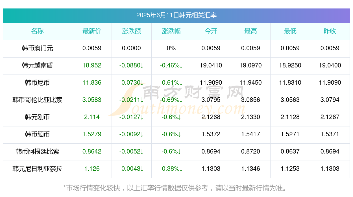The height and width of the screenshot is (197, 353).
Task: Click lowest price 18.9250
Action: pos(290,65)
